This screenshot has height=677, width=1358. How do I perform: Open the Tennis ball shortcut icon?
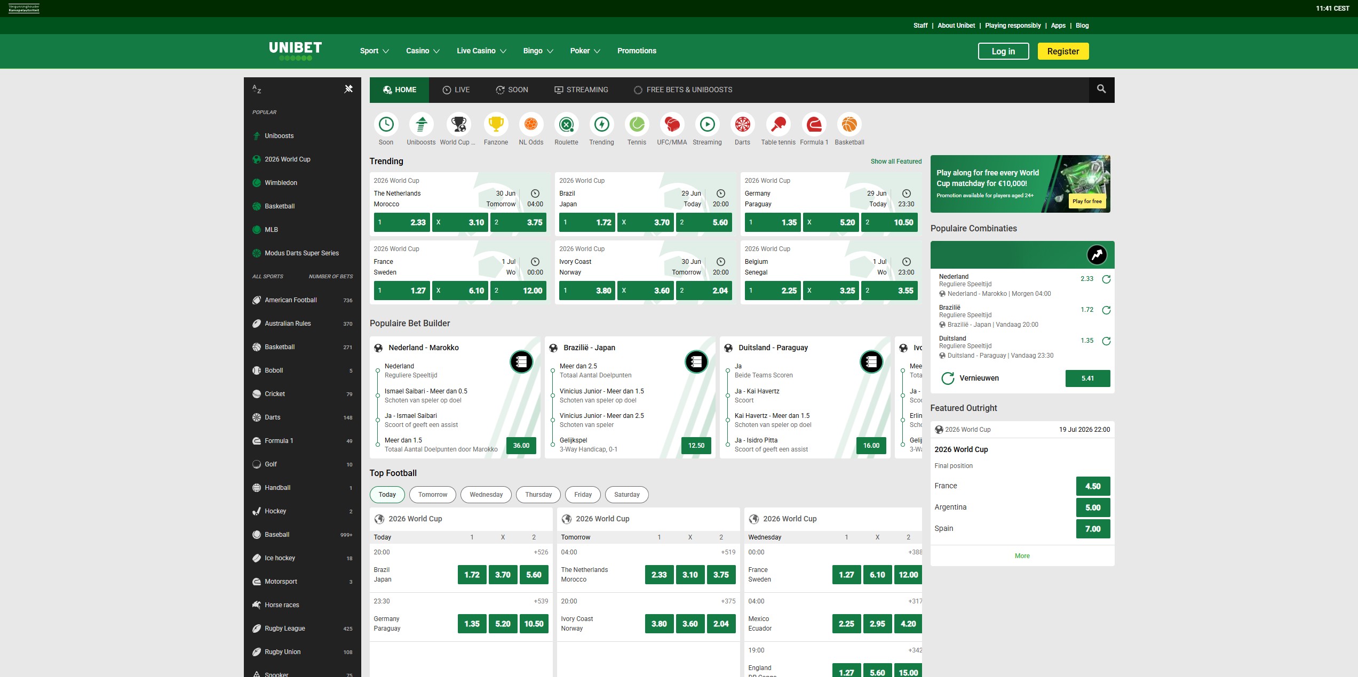pos(637,124)
